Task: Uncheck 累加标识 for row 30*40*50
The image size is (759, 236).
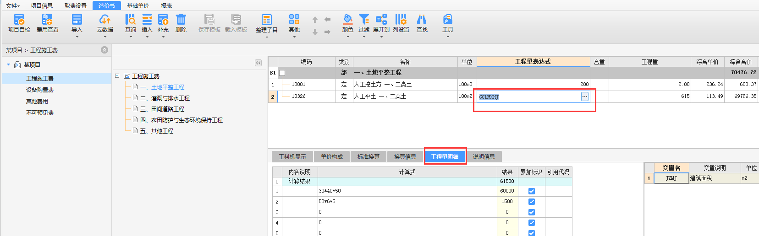Action: 531,191
